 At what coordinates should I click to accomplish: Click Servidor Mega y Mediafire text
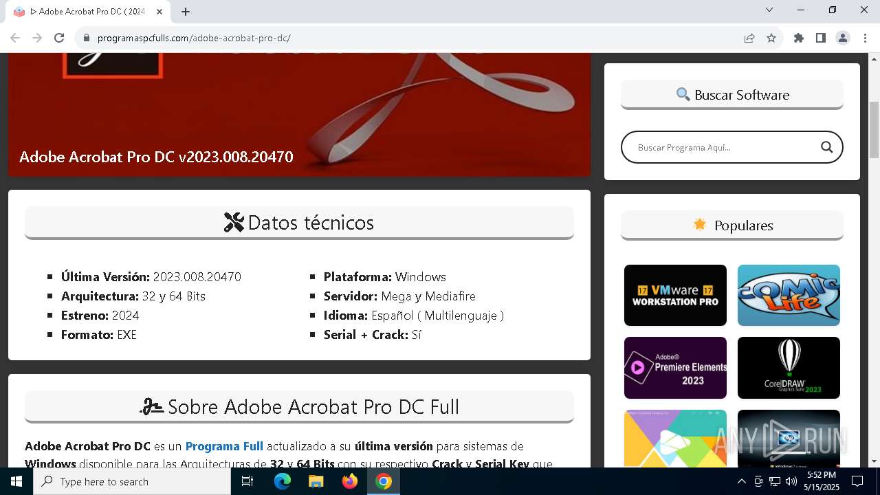(x=399, y=296)
